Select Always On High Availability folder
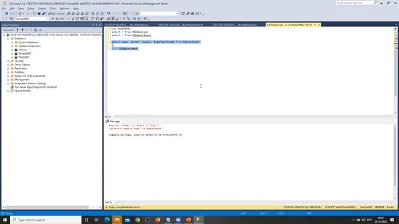This screenshot has width=399, height=224. pyautogui.click(x=30, y=76)
